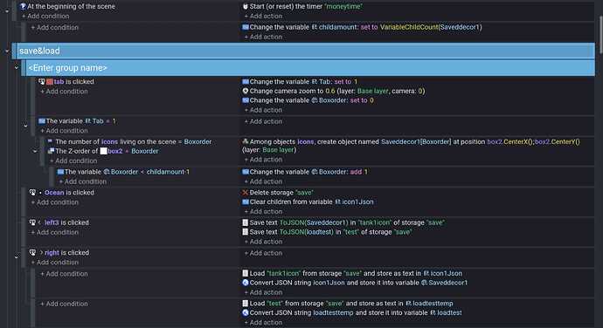
Task: Add an action below the moneytime timer action
Action: pos(263,16)
